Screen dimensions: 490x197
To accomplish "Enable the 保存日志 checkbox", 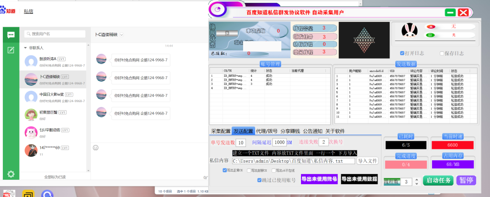I will coord(441,53).
